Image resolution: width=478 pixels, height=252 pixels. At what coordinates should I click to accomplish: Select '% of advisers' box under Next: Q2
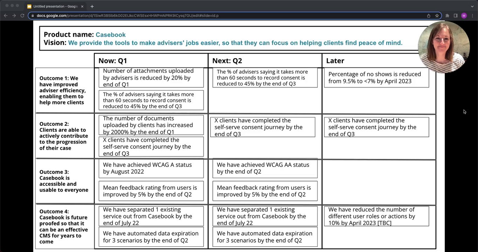[x=265, y=78]
